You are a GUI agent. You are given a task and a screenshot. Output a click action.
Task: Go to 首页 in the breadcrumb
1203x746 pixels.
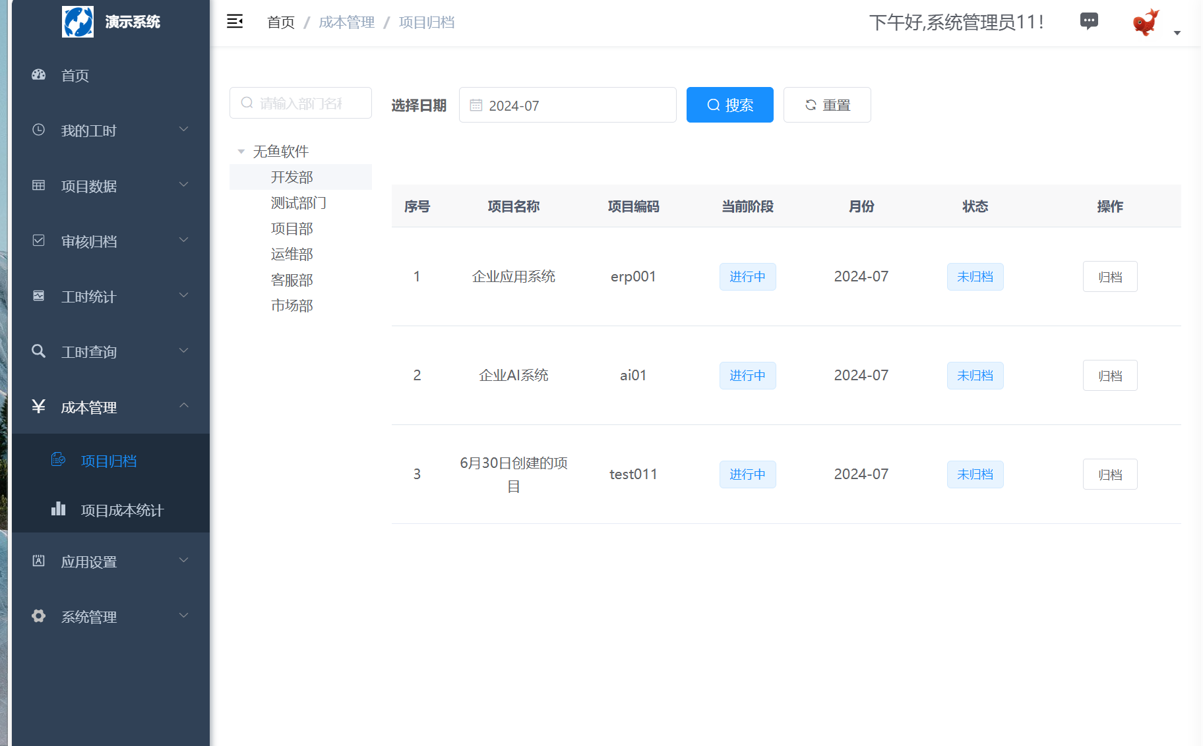click(x=281, y=22)
